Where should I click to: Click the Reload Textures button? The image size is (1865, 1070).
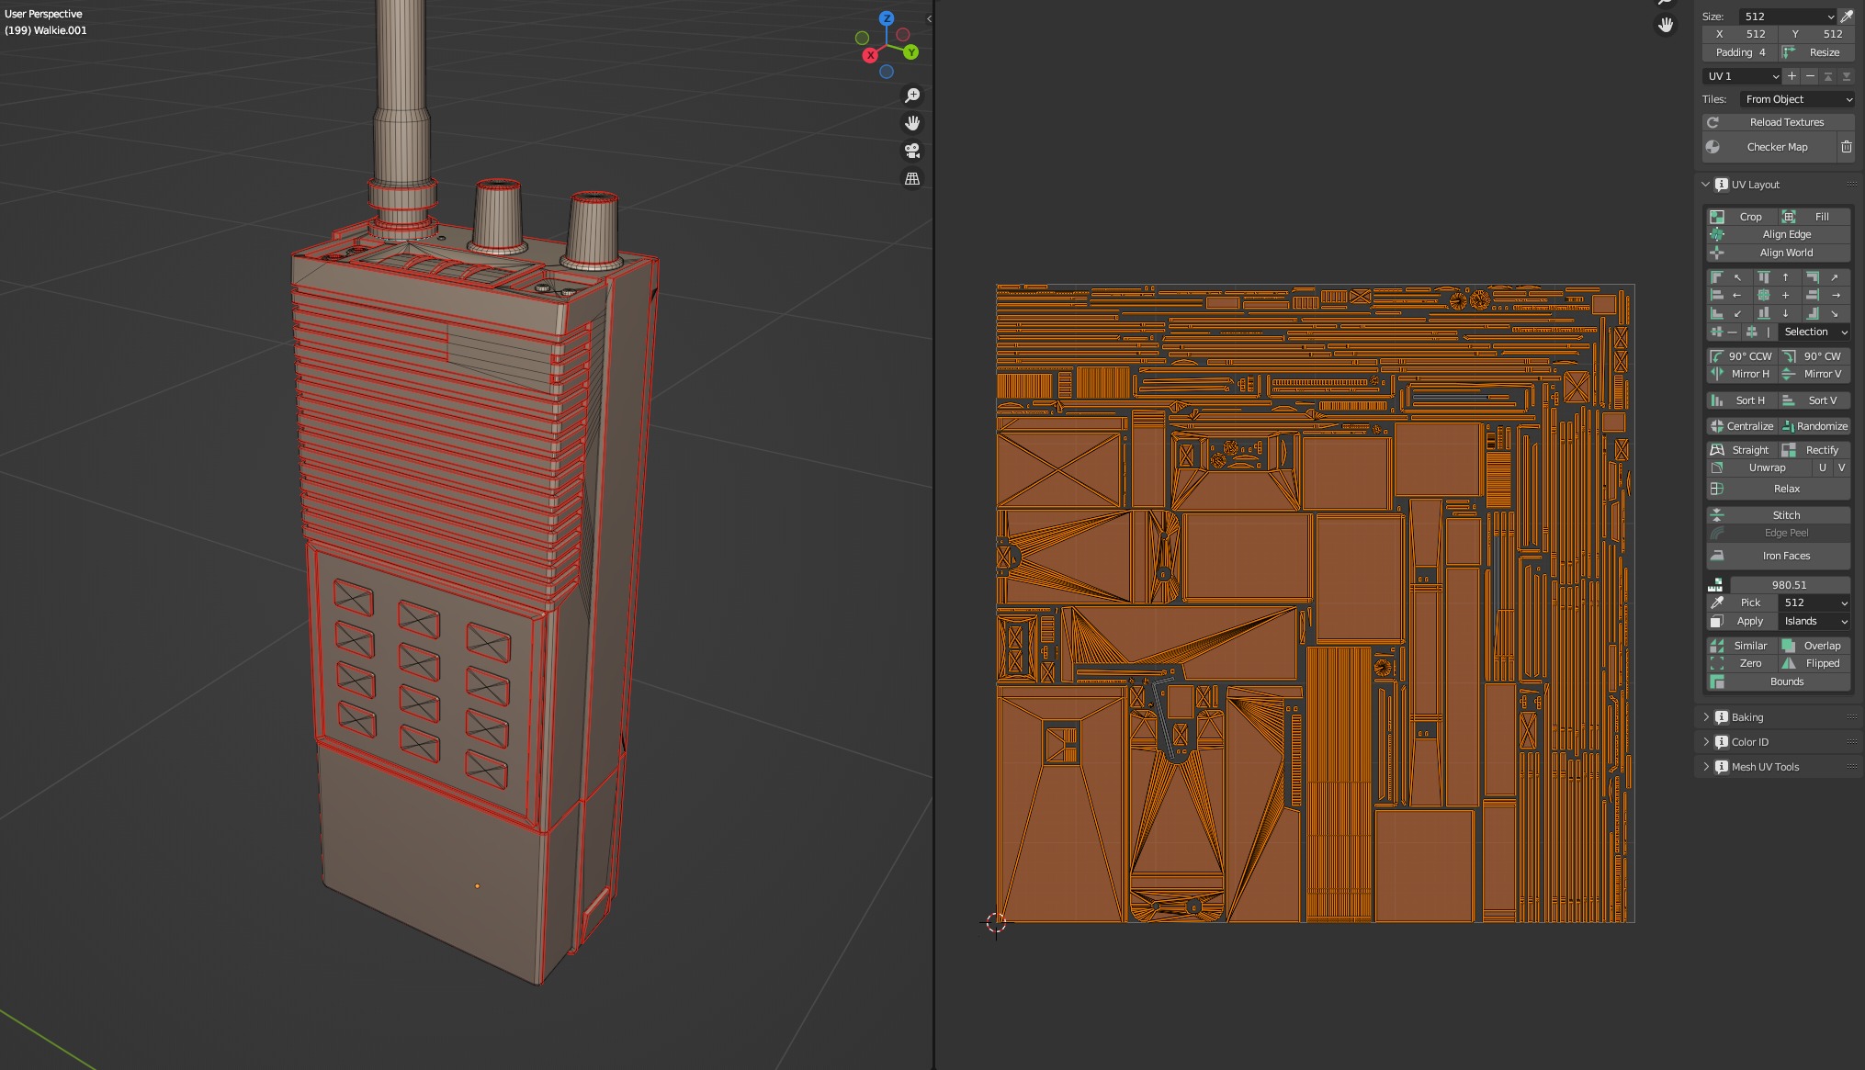1785,121
